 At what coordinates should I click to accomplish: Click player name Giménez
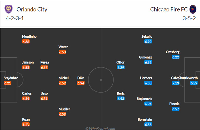click(x=145, y=57)
